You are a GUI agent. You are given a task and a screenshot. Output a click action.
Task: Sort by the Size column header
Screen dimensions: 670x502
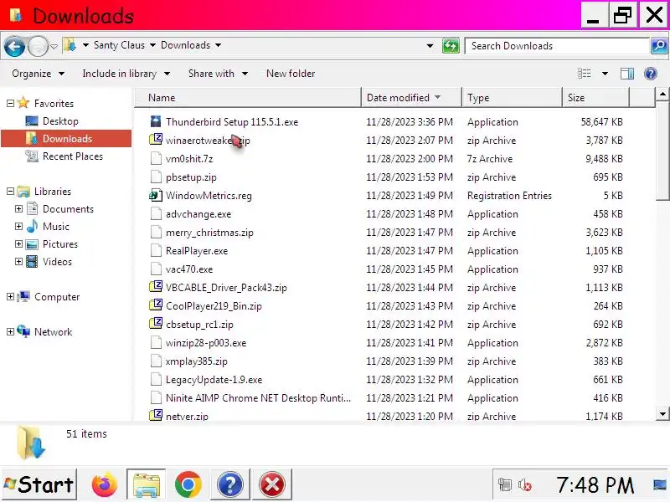click(595, 98)
